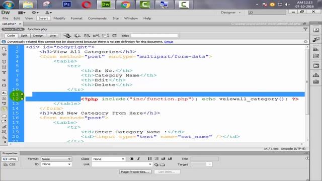Click the Refresh Design View icon

(x=114, y=36)
